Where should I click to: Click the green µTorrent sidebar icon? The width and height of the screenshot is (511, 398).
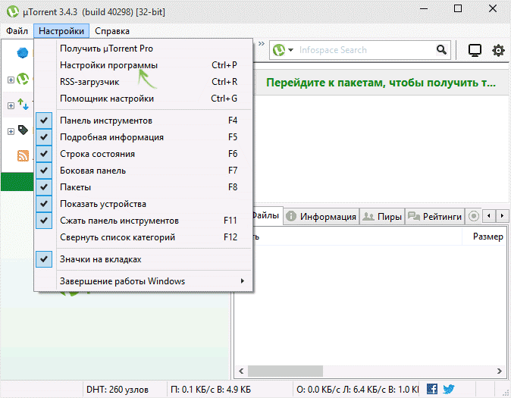click(23, 79)
